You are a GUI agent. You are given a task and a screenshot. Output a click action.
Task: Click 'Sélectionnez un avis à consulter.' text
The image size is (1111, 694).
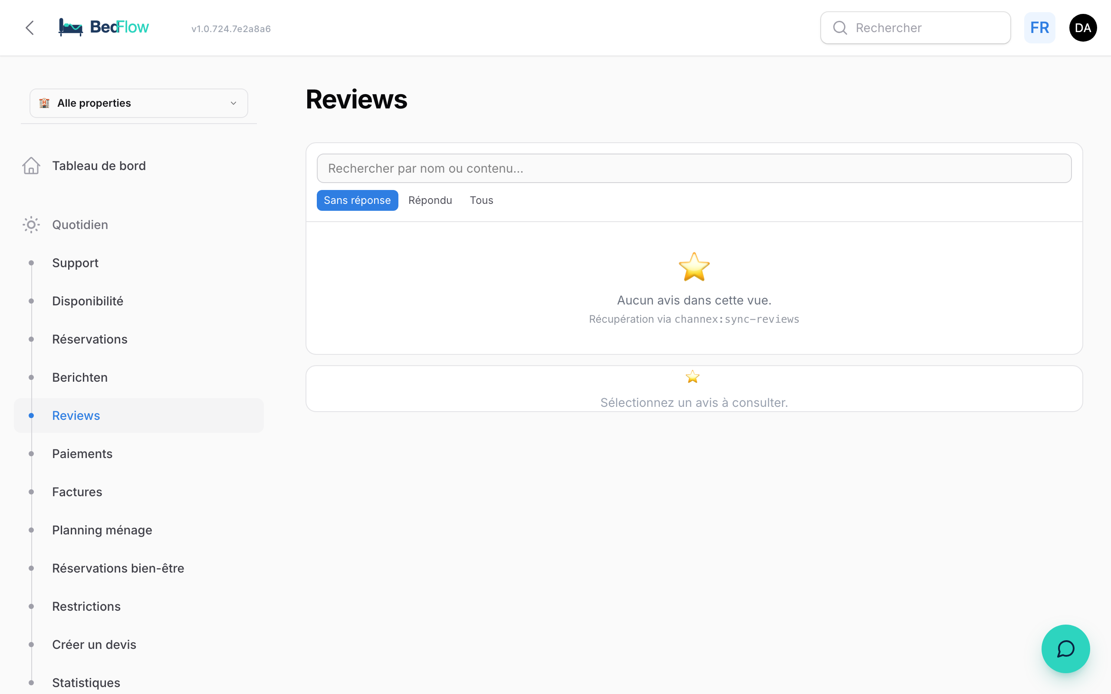(694, 403)
